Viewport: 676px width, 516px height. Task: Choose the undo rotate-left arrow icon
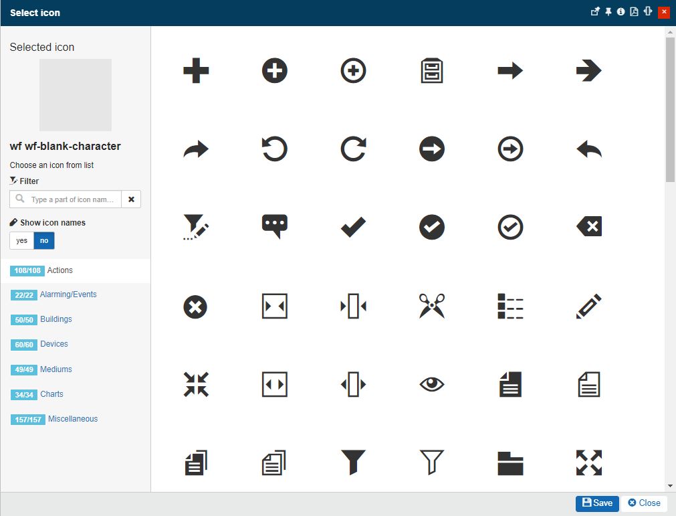pyautogui.click(x=274, y=149)
